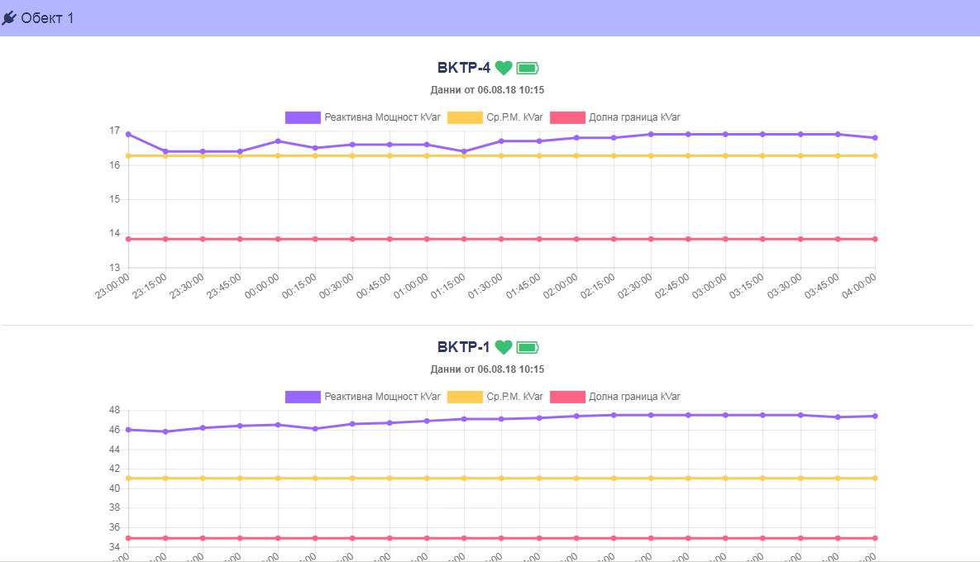
Task: Click the 40 y-axis label on ВКТР-1 chart
Action: [114, 488]
